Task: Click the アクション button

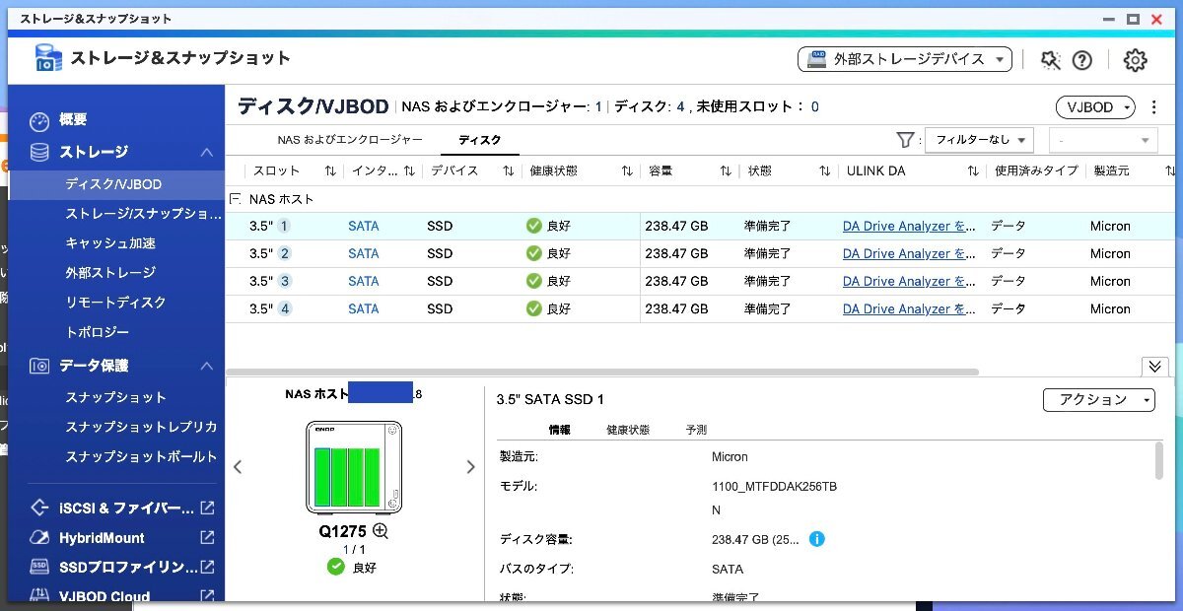Action: pos(1098,399)
